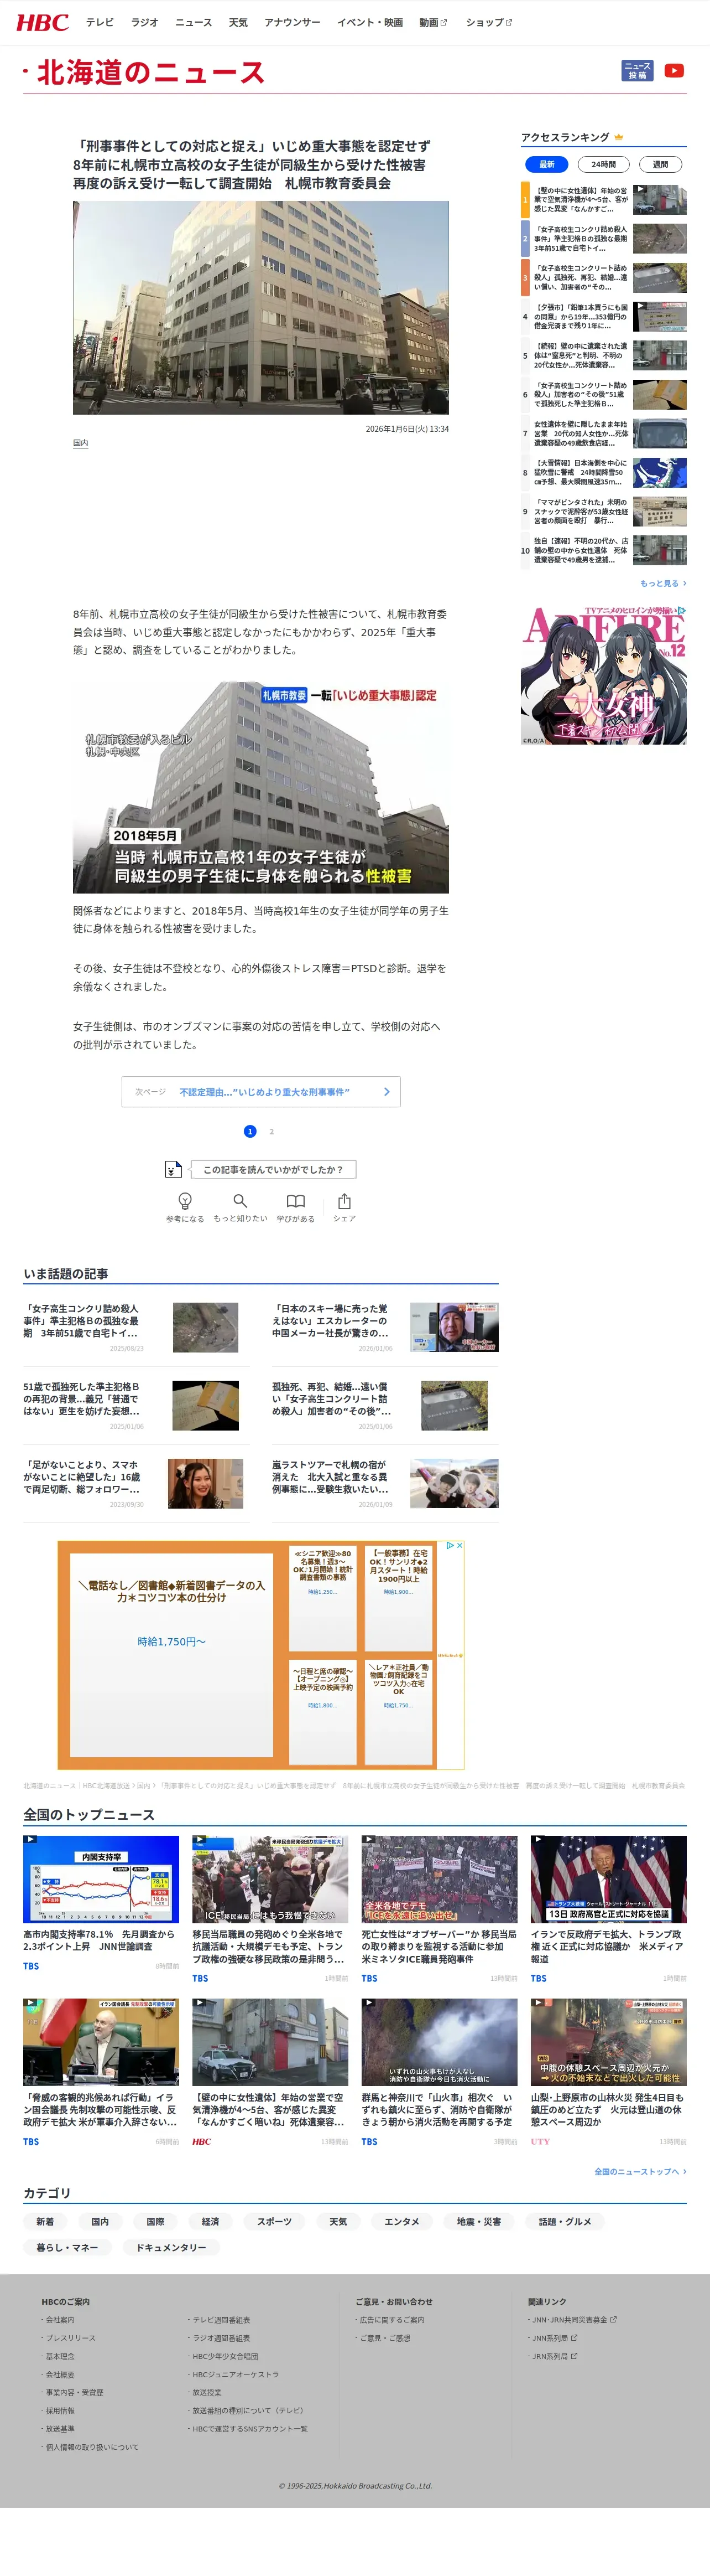Click the external link icon beside 動画
The image size is (710, 2576).
[445, 22]
